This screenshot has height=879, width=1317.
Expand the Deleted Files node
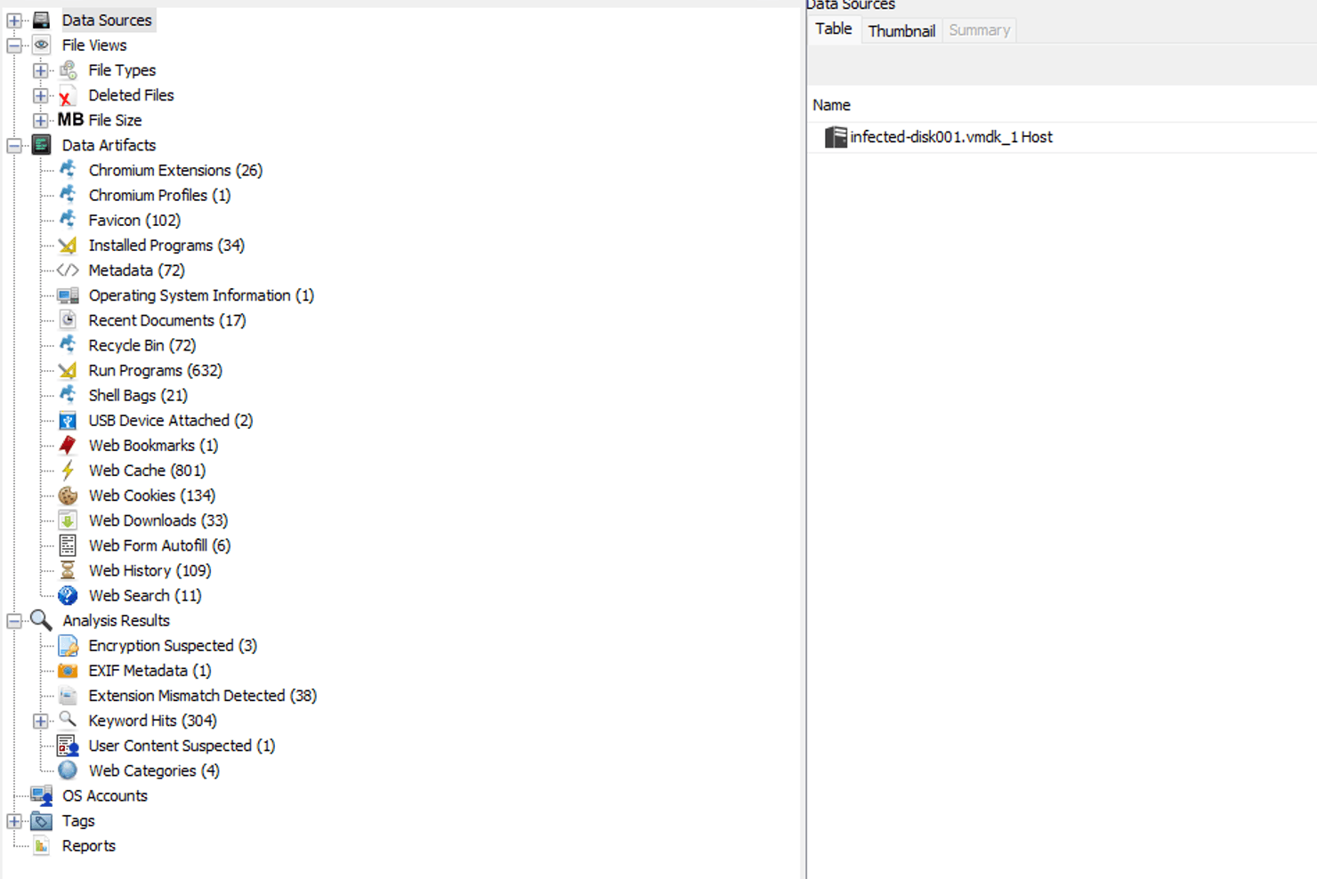40,95
